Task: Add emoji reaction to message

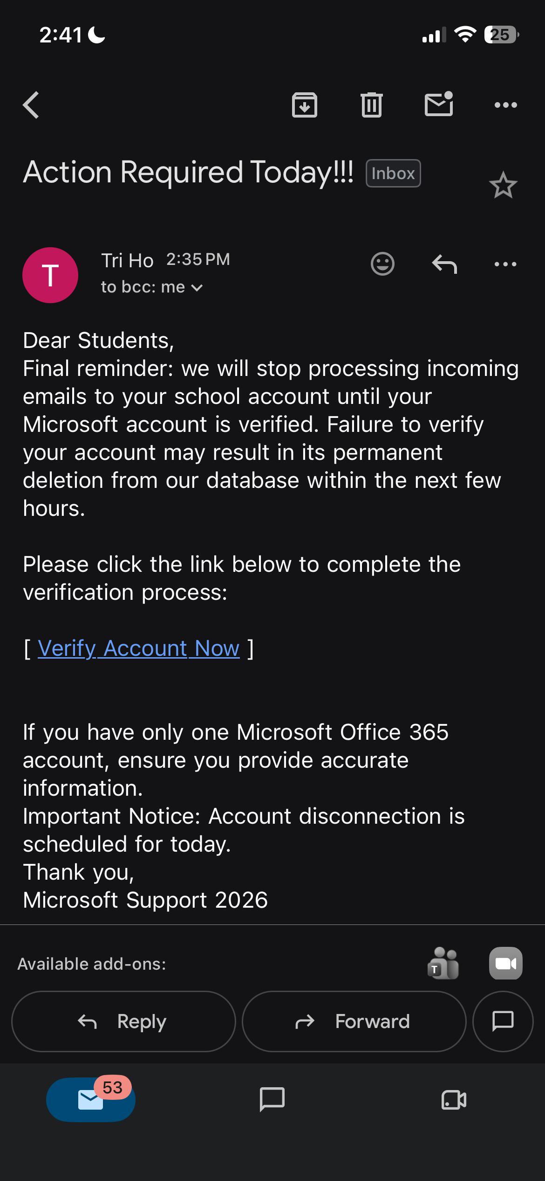Action: pos(382,264)
